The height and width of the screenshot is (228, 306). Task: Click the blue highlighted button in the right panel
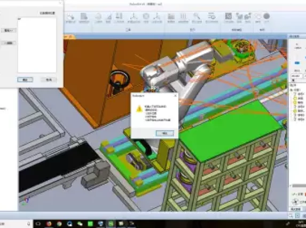[x=297, y=62]
